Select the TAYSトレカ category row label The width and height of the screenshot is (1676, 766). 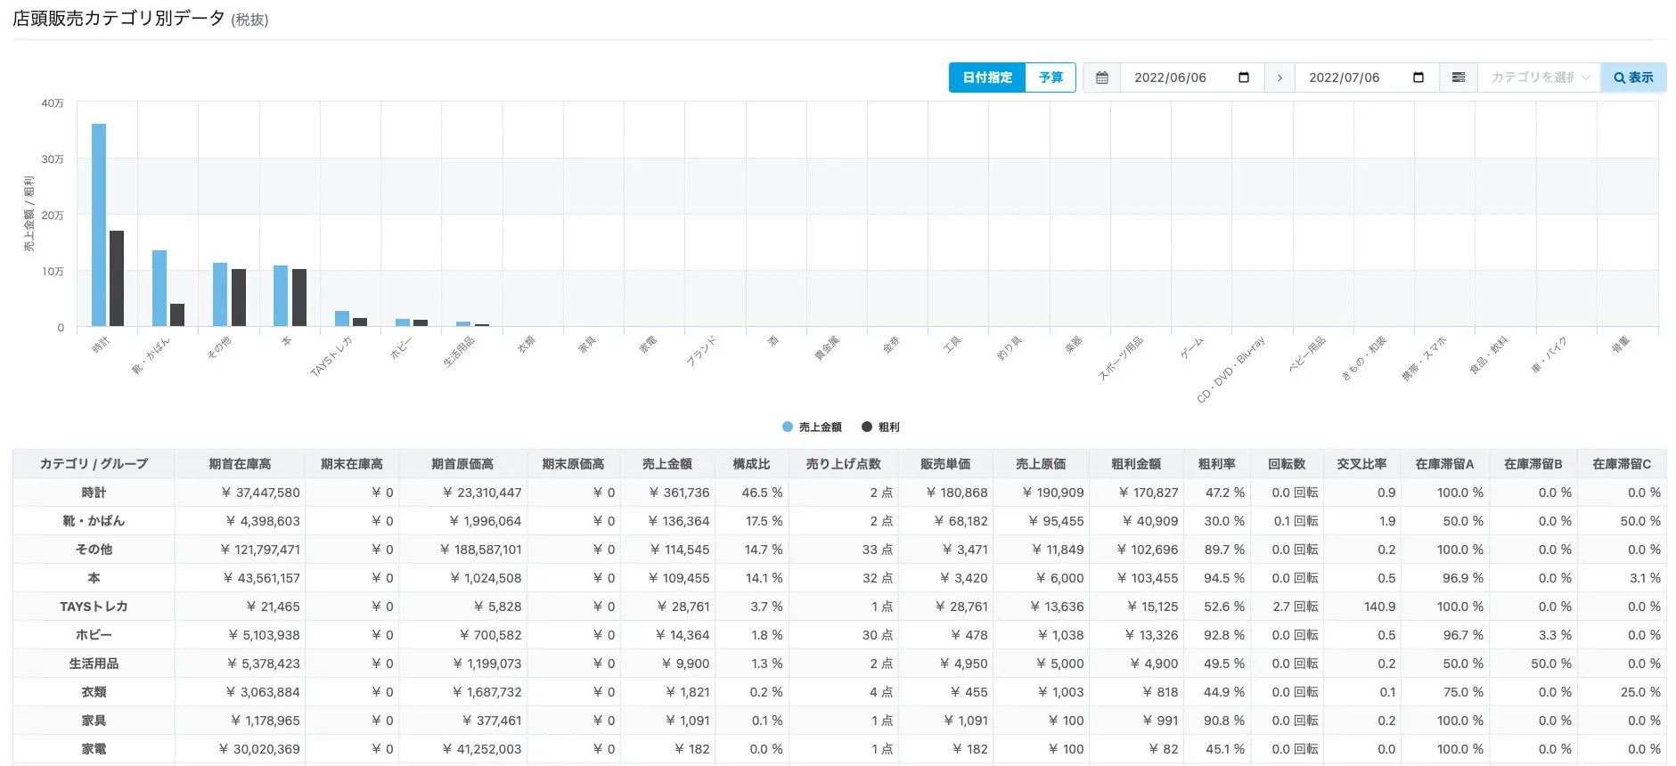tap(94, 607)
